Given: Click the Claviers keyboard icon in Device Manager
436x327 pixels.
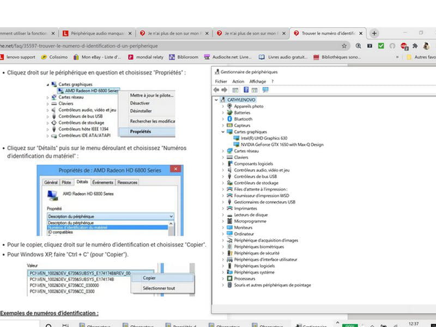Looking at the screenshot, I should (x=229, y=158).
